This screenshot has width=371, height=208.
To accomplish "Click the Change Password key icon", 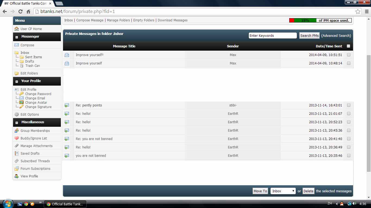I will click(21, 94).
